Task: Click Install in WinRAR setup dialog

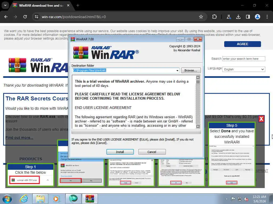Action: (120, 152)
